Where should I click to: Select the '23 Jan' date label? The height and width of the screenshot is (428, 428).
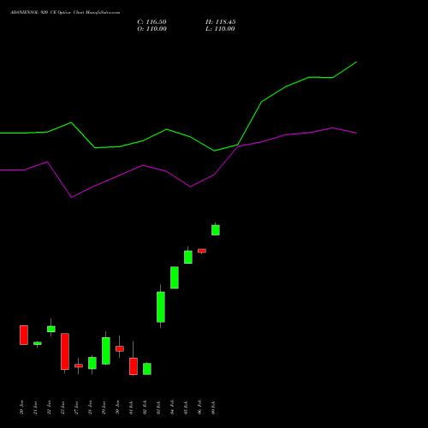tap(63, 407)
